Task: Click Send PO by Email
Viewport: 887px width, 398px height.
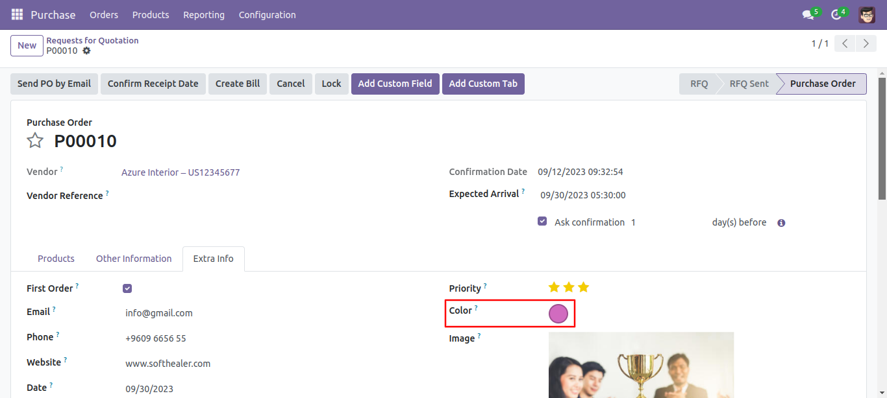Action: 54,84
